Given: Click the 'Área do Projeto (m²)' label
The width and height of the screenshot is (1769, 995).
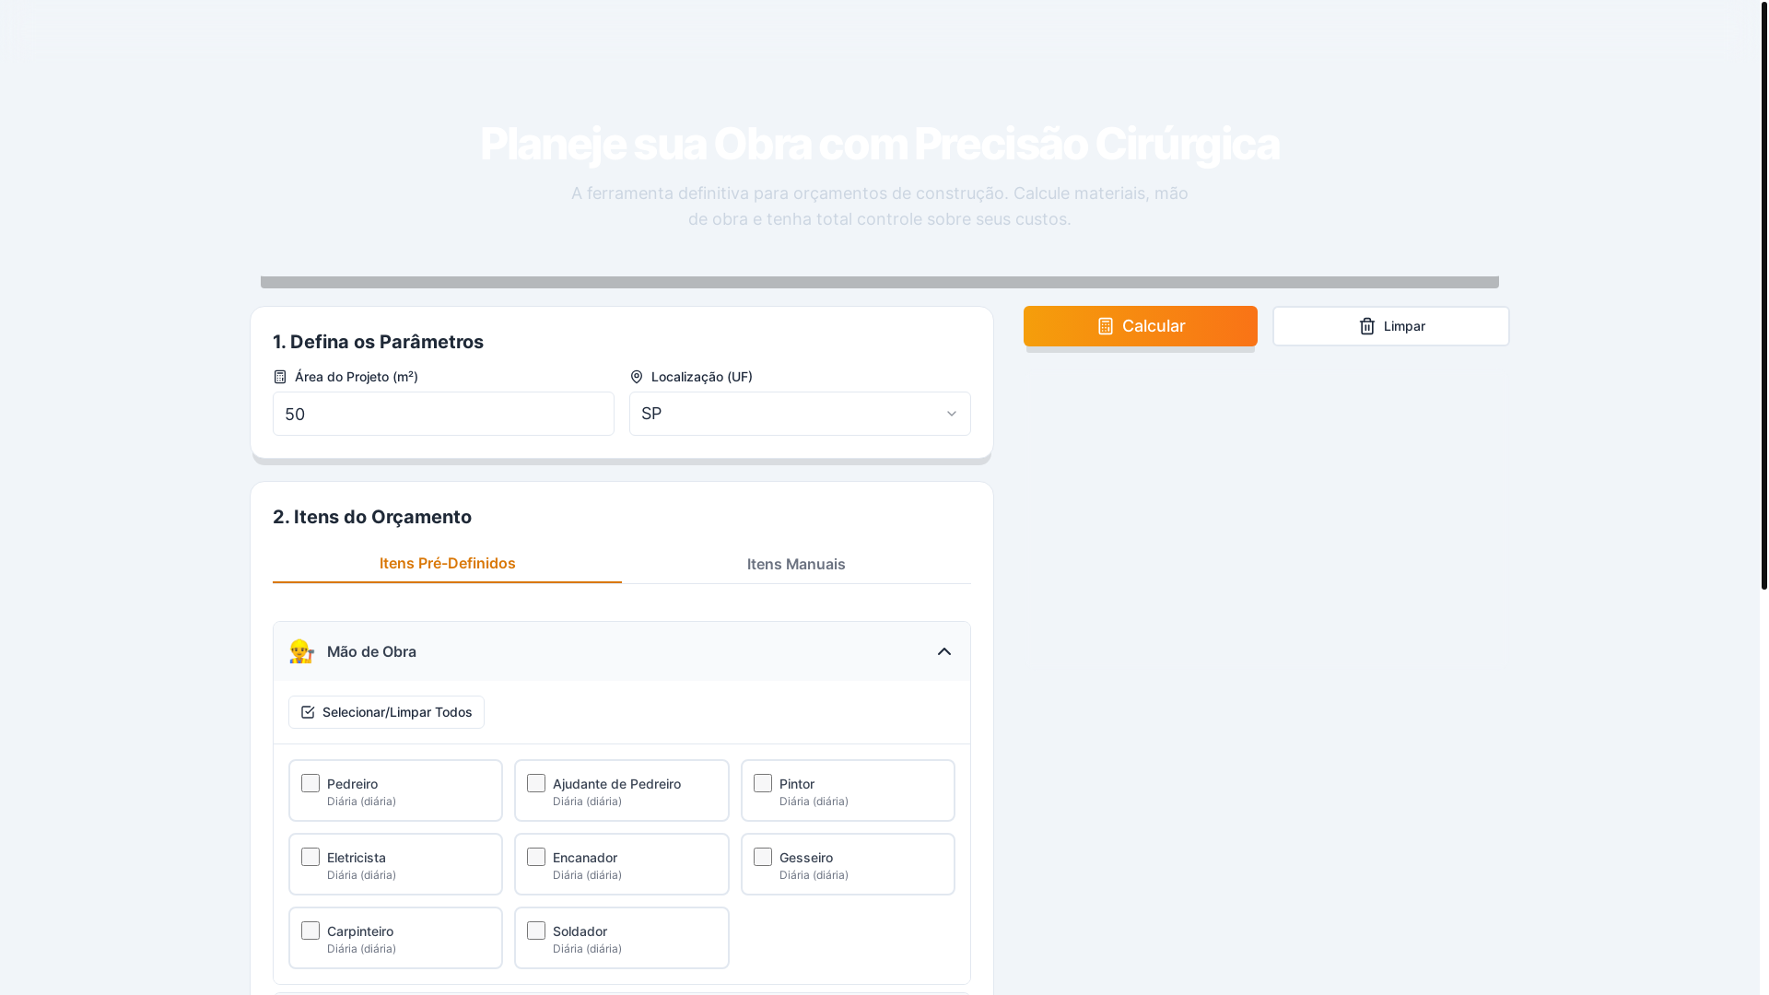Looking at the screenshot, I should [357, 377].
